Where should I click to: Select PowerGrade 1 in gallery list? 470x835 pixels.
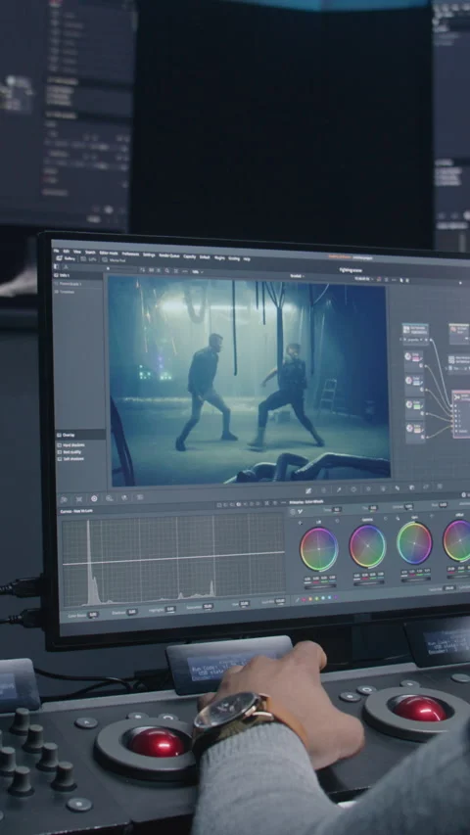coord(70,284)
